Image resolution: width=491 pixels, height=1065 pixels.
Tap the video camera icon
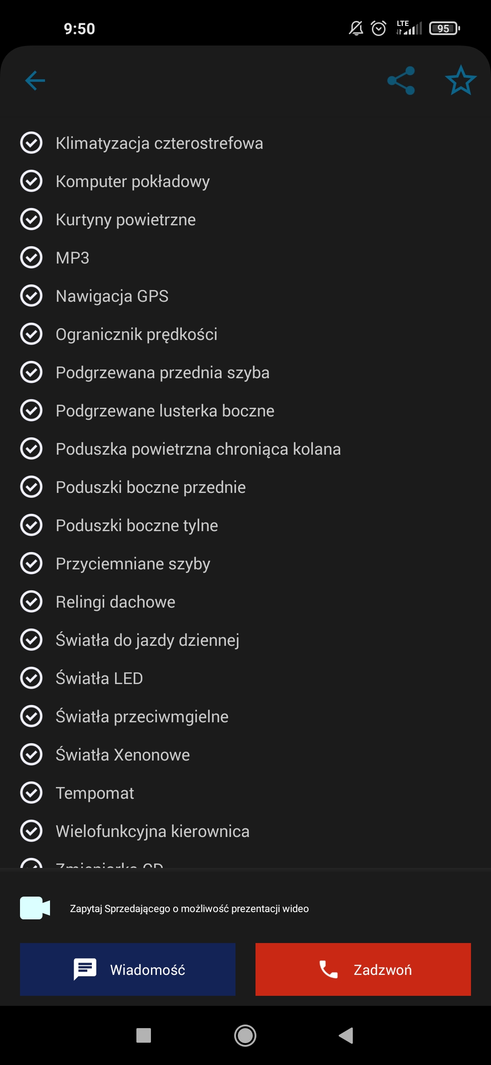(x=35, y=908)
